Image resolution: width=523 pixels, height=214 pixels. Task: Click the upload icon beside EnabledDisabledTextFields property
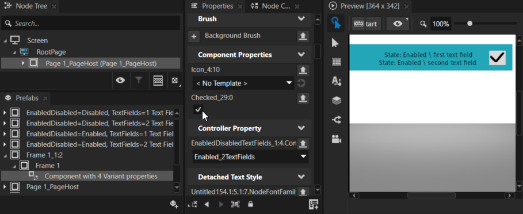pyautogui.click(x=303, y=144)
